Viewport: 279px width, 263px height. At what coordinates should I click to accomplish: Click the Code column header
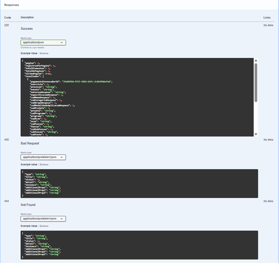(8, 18)
